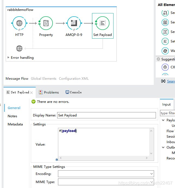The width and height of the screenshot is (175, 188).
Task: Select the Metadata settings section
Action: click(x=15, y=124)
